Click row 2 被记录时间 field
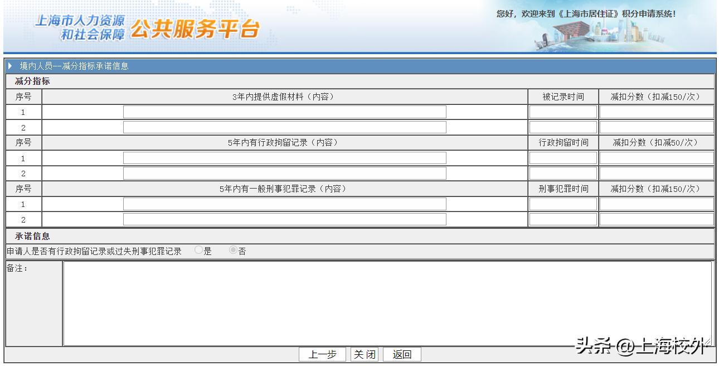 (563, 128)
